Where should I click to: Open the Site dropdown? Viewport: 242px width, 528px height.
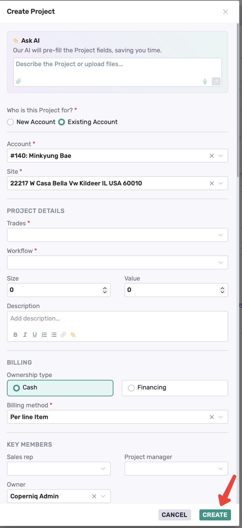[x=221, y=183]
